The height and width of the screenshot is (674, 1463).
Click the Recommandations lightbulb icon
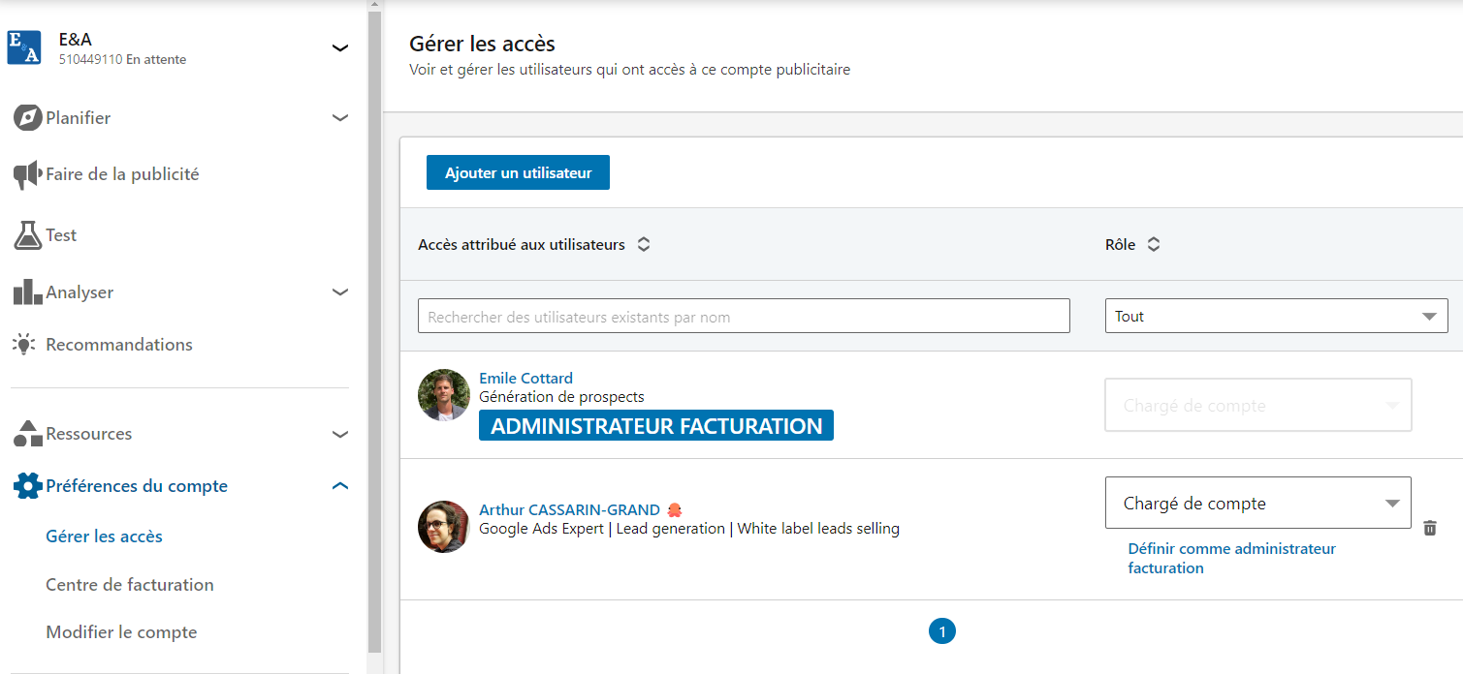(24, 345)
